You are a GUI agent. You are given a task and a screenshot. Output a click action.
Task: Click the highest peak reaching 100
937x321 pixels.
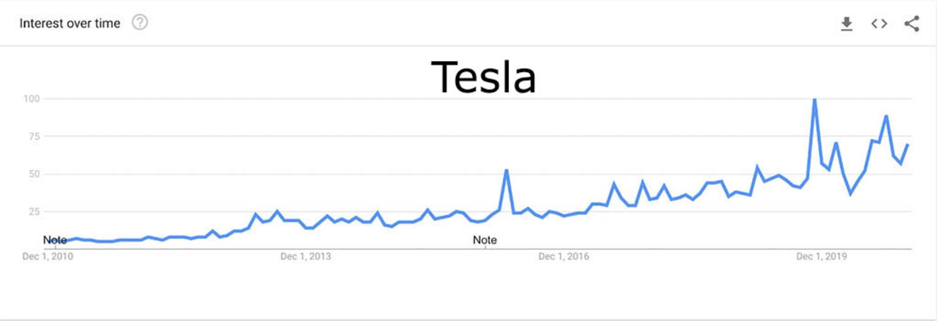click(815, 100)
